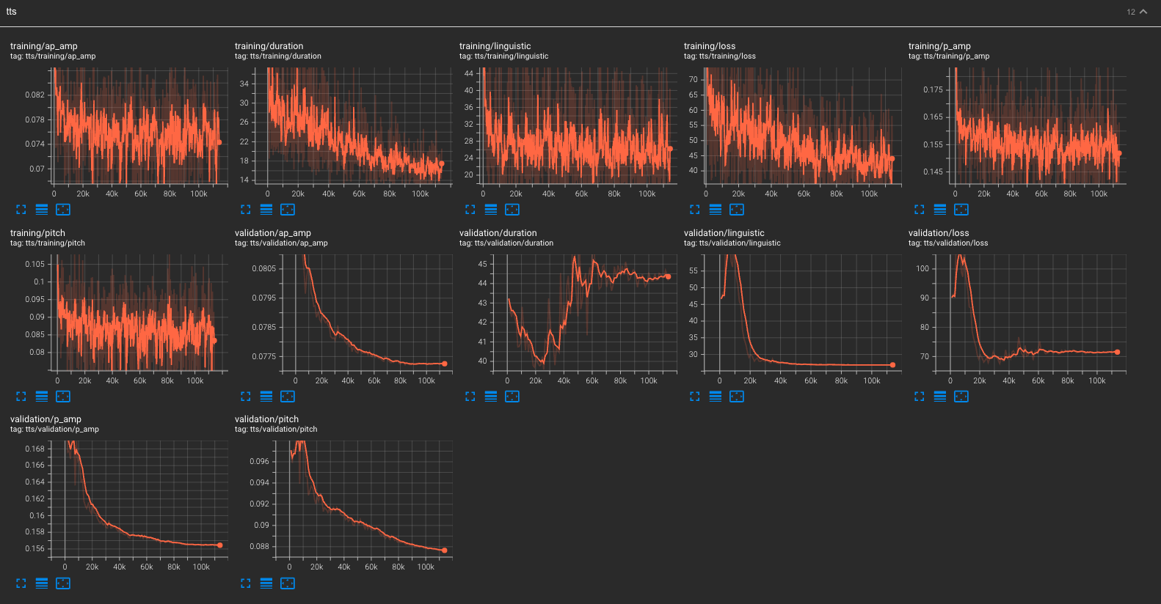Fit domain to data on training/ap_amp chart
This screenshot has width=1161, height=604.
point(63,210)
